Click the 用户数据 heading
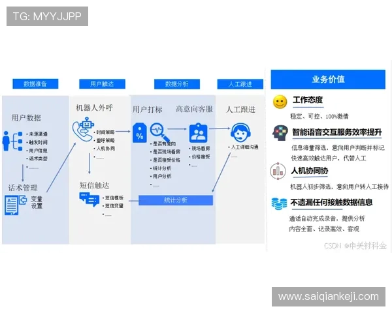This screenshot has width=392, height=313. point(26,117)
